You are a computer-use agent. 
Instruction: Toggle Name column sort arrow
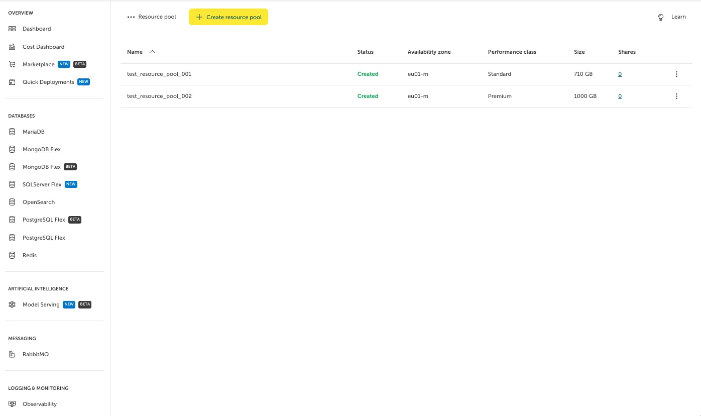pos(152,52)
